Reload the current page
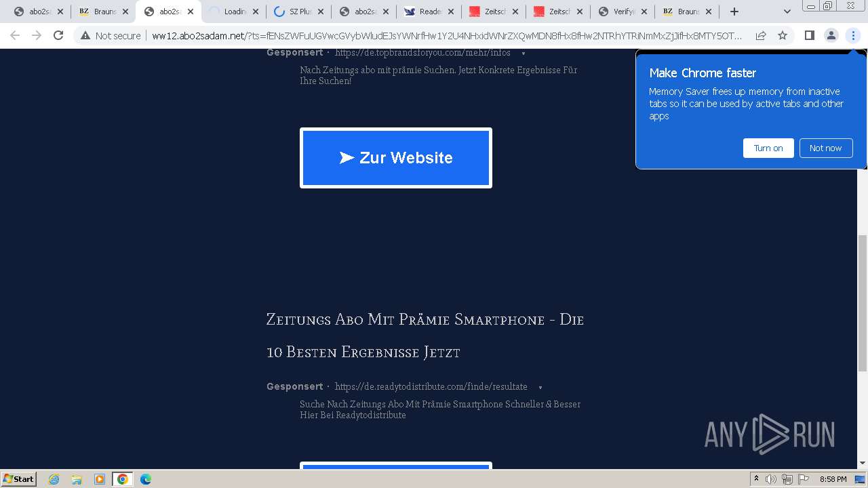Viewport: 868px width, 488px height. [58, 35]
